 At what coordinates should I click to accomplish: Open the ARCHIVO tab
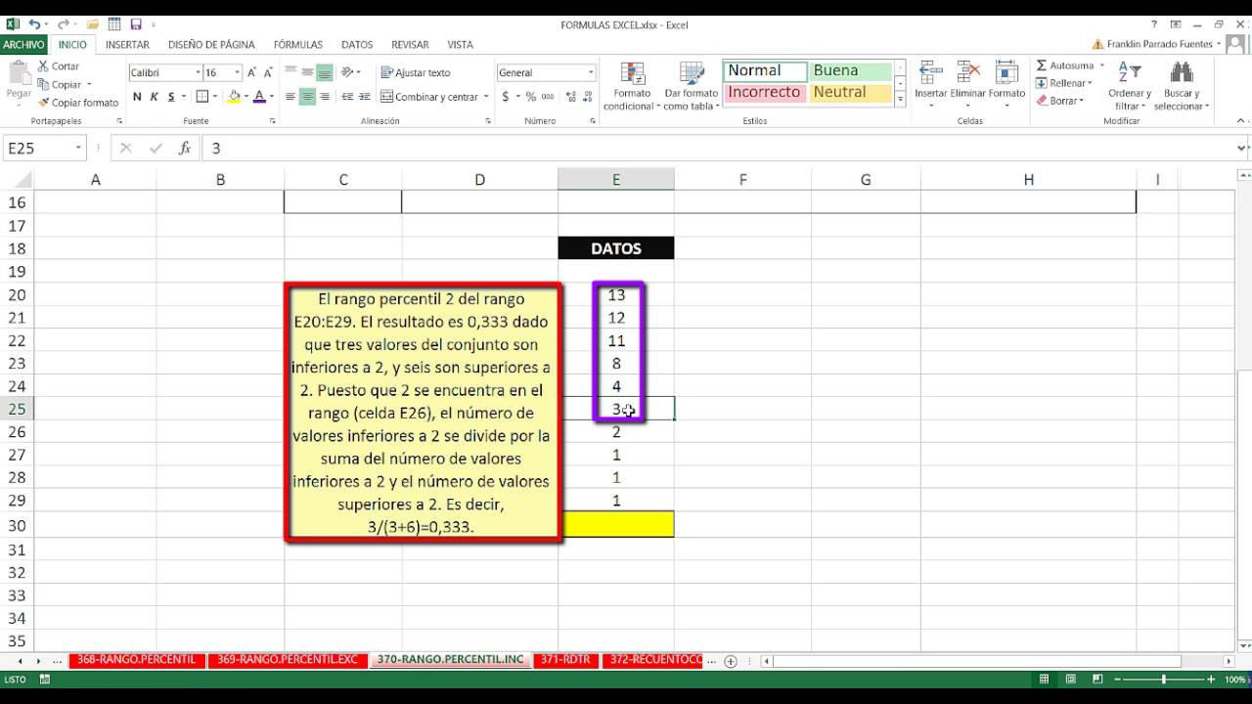coord(23,44)
